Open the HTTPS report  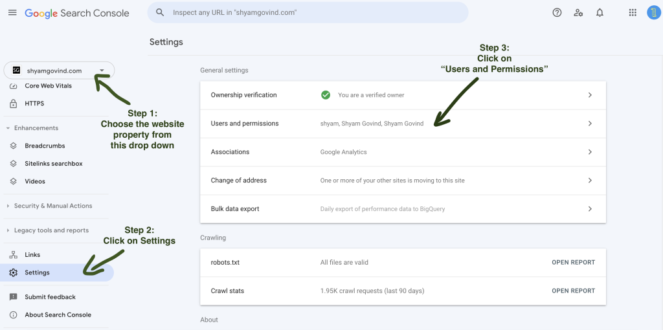click(34, 104)
